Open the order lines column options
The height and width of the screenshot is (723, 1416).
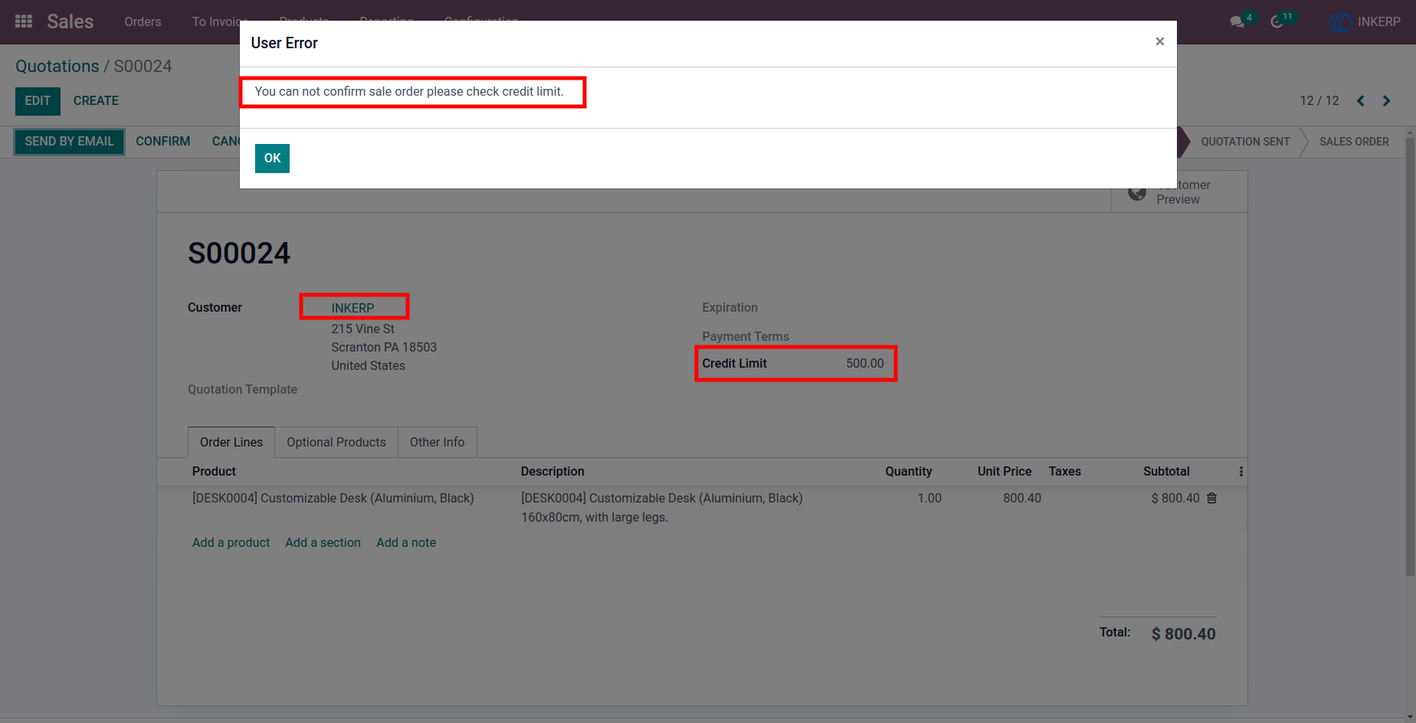click(1241, 472)
